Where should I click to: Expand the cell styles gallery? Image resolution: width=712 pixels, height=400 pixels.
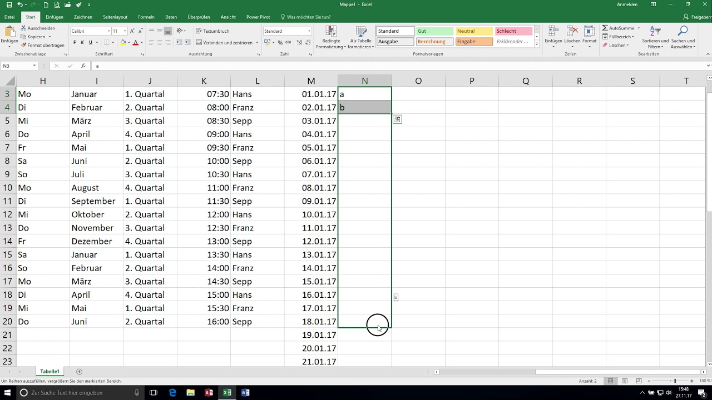pyautogui.click(x=537, y=44)
